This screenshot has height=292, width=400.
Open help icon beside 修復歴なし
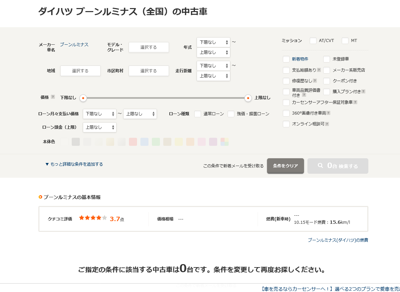pyautogui.click(x=315, y=81)
